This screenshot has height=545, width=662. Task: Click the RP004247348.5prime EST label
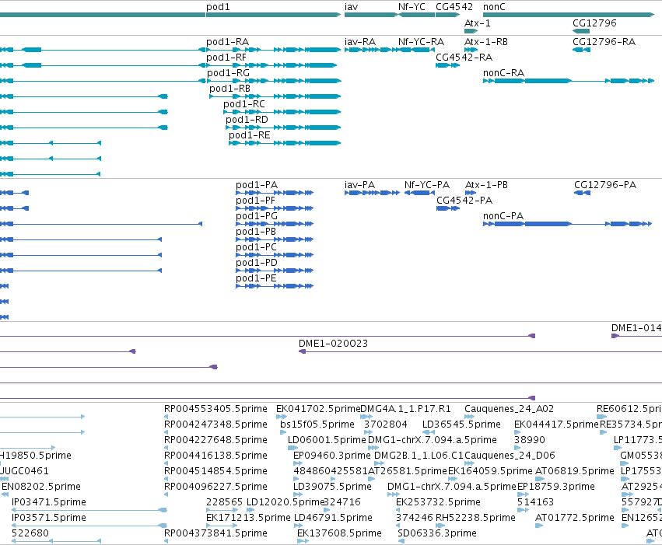[x=215, y=424]
